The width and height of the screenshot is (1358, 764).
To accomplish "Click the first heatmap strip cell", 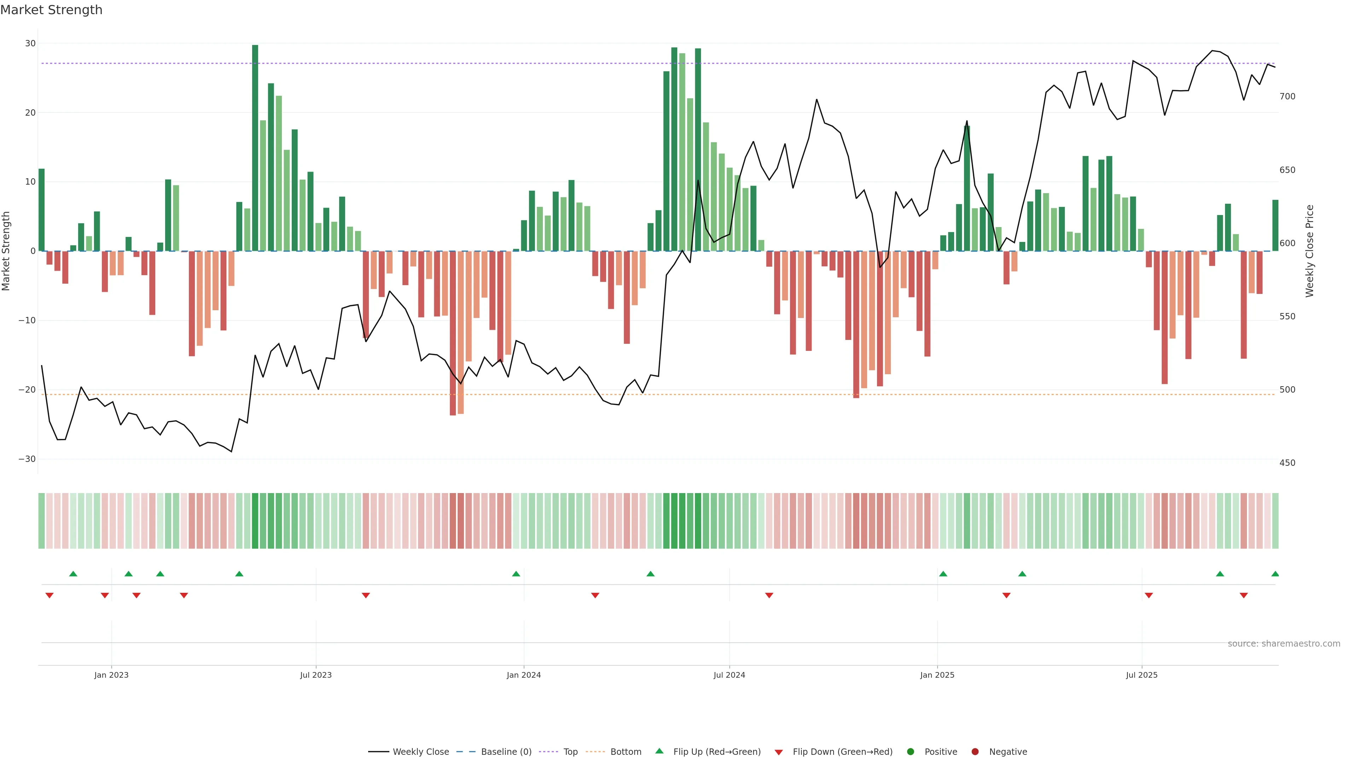I will 42,521.
